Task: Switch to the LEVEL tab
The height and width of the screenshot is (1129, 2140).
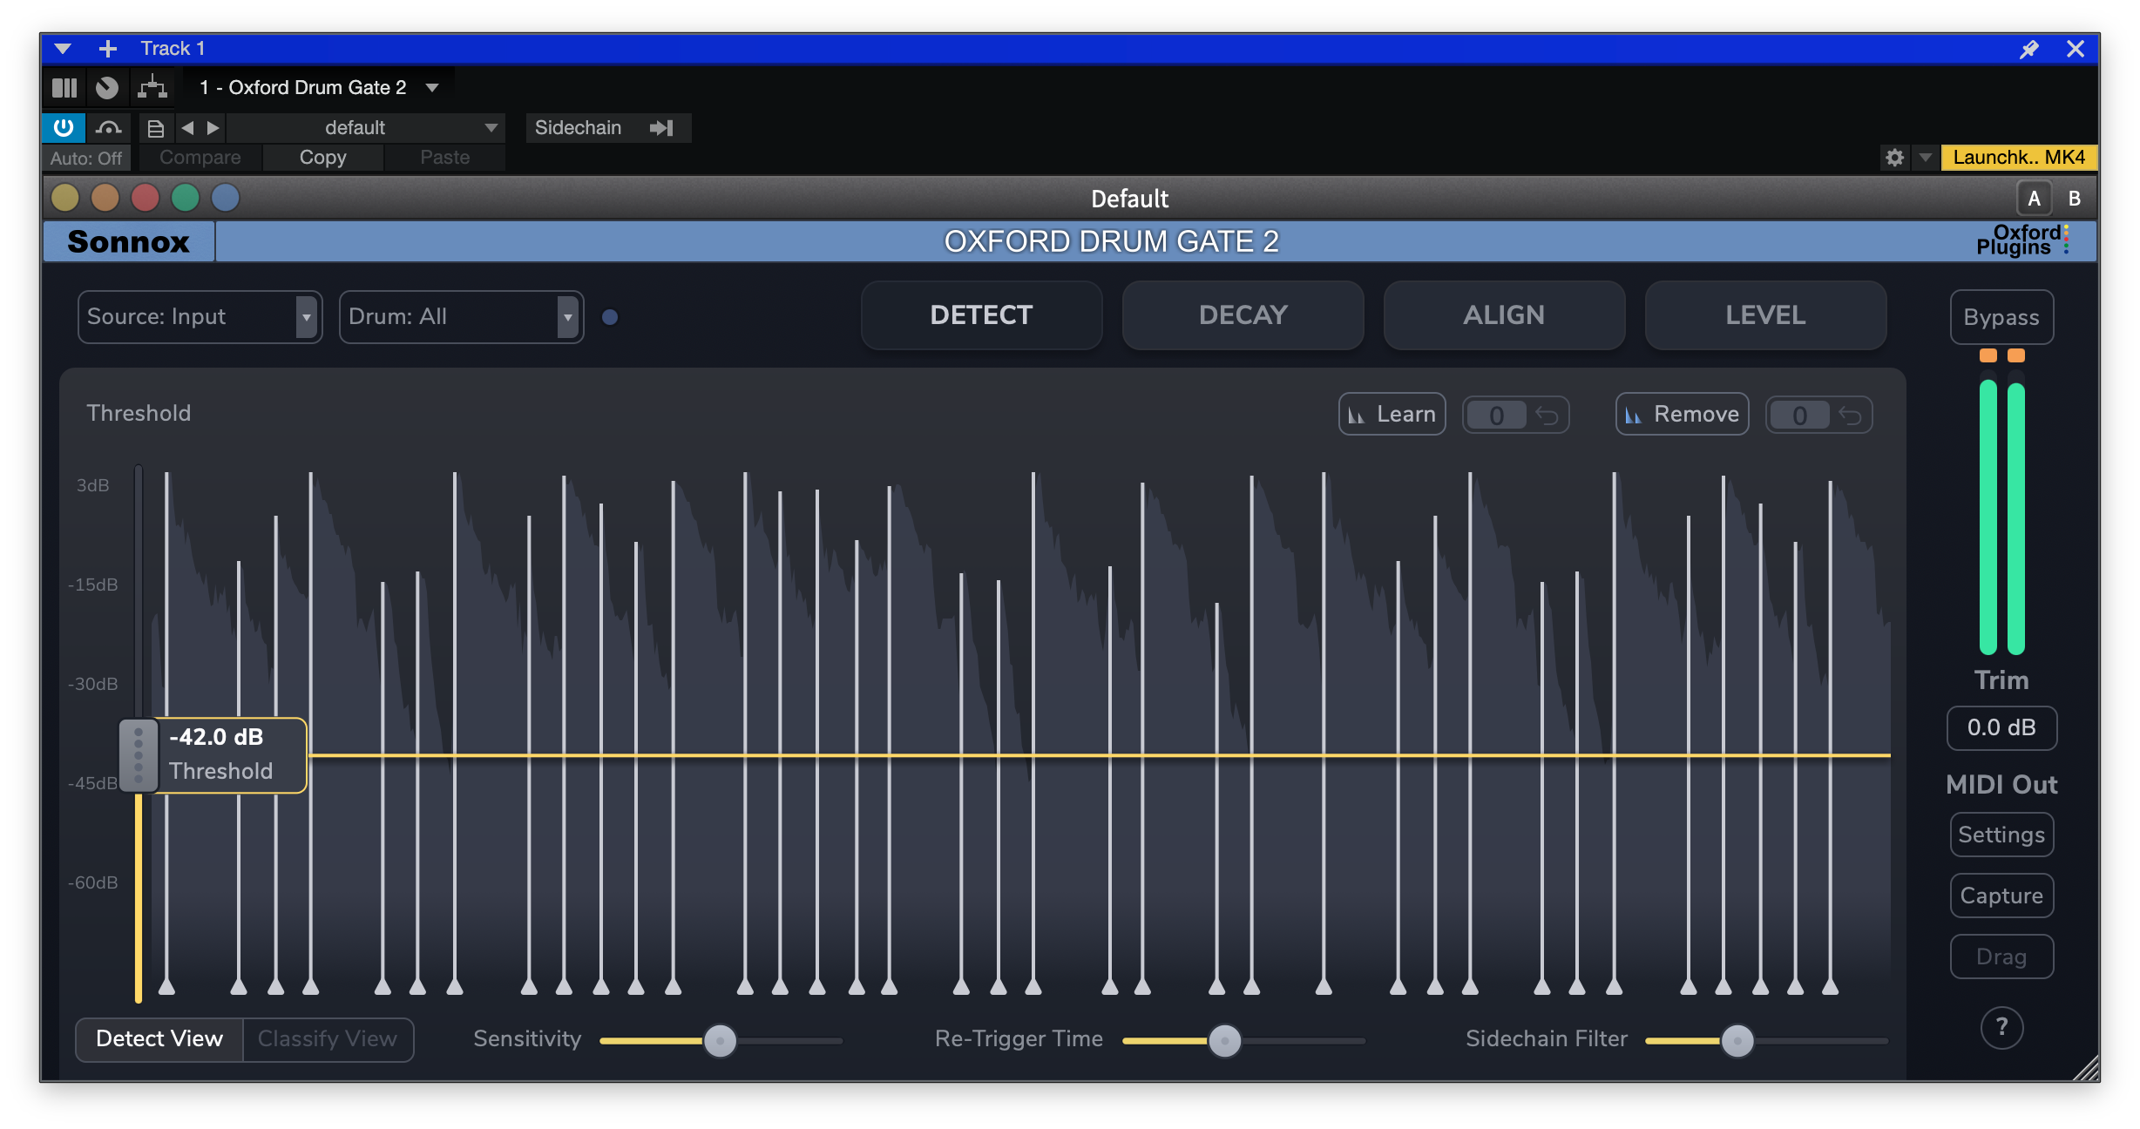Action: [x=1766, y=315]
